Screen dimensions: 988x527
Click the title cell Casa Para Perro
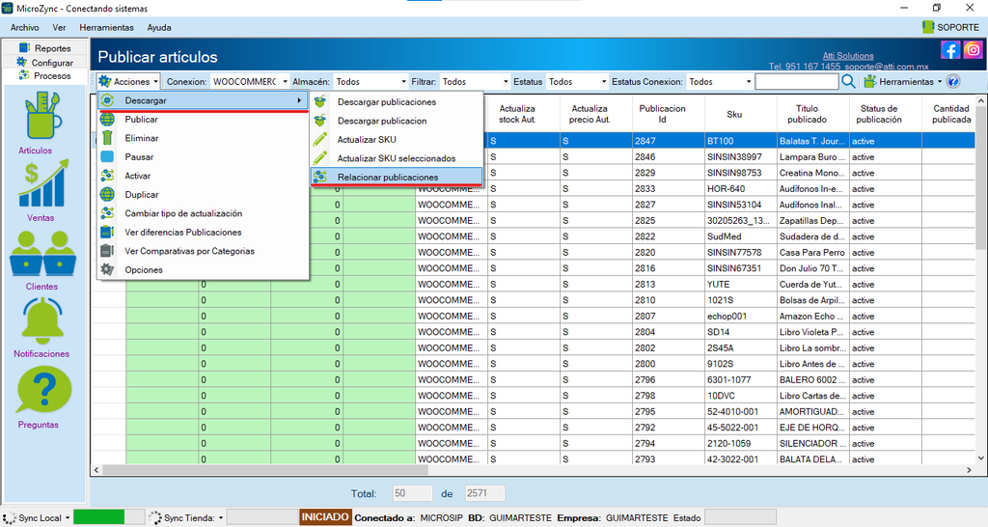click(811, 252)
